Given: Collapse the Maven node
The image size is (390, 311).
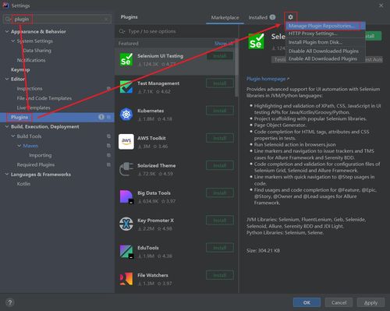Looking at the screenshot, I should (19, 146).
